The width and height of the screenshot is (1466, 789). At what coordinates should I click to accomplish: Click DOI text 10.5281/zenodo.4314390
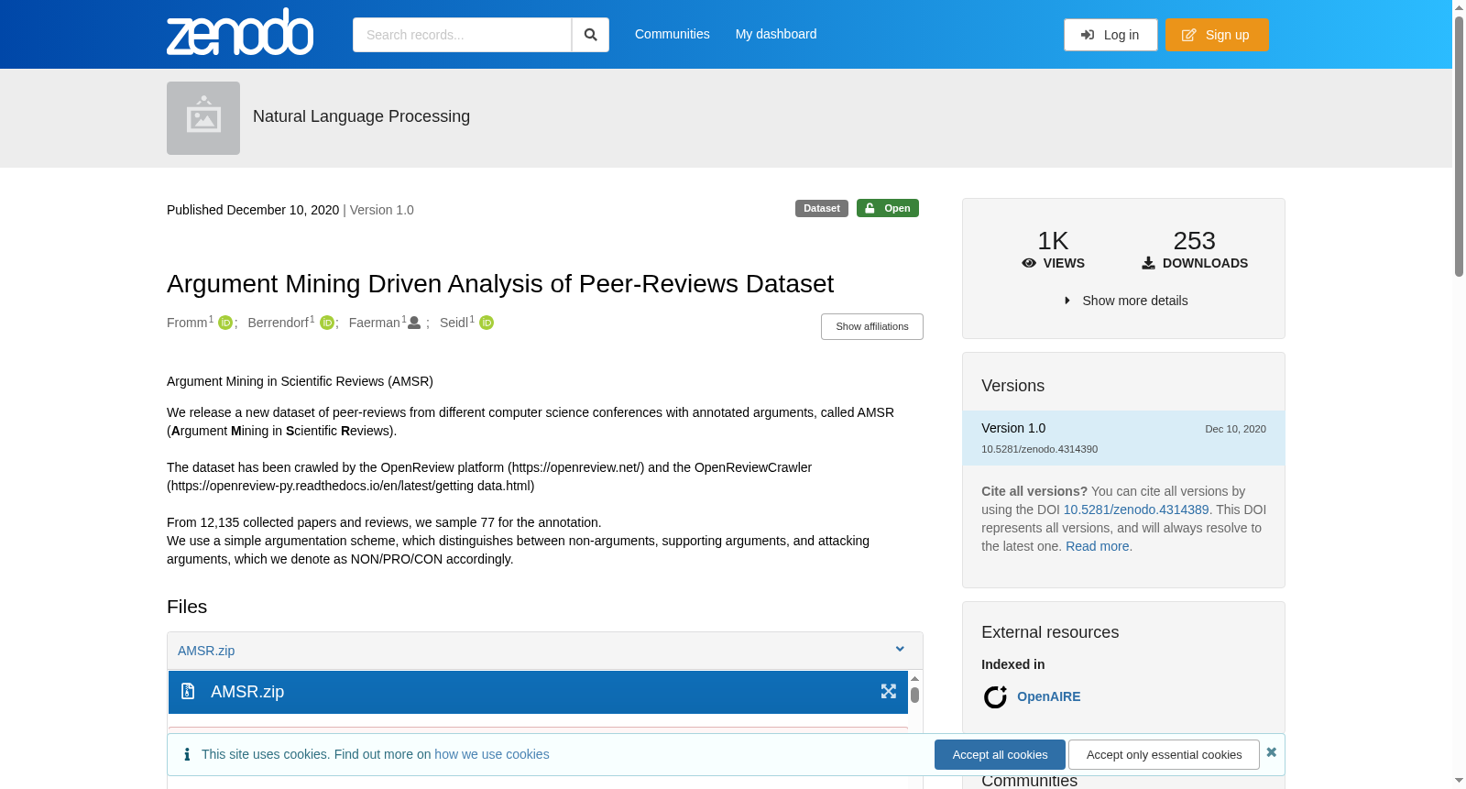click(x=1039, y=449)
